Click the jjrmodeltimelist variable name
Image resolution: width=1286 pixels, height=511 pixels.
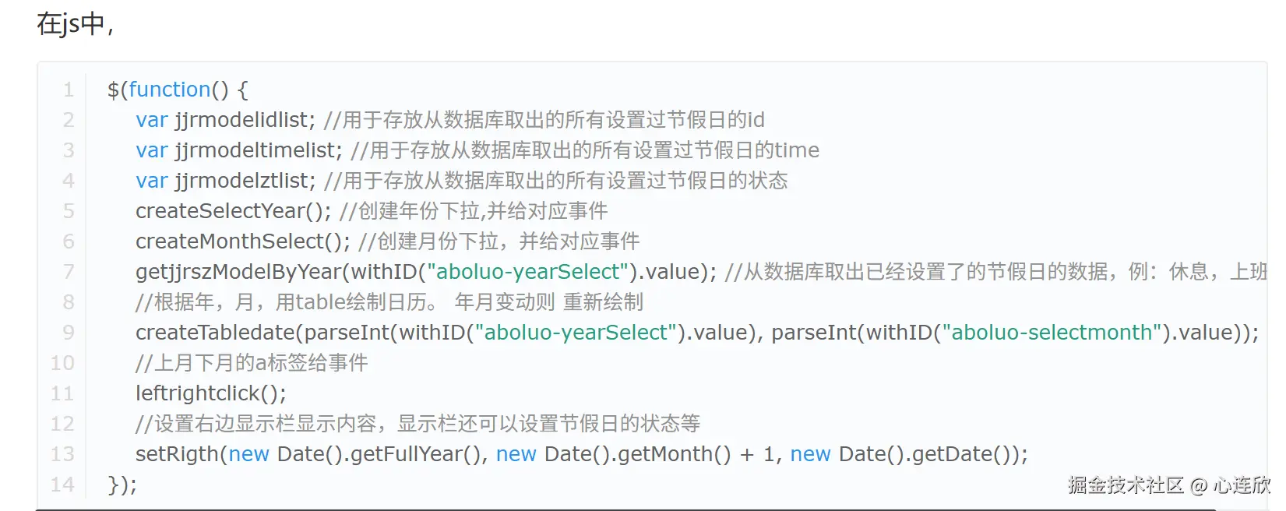pos(256,150)
